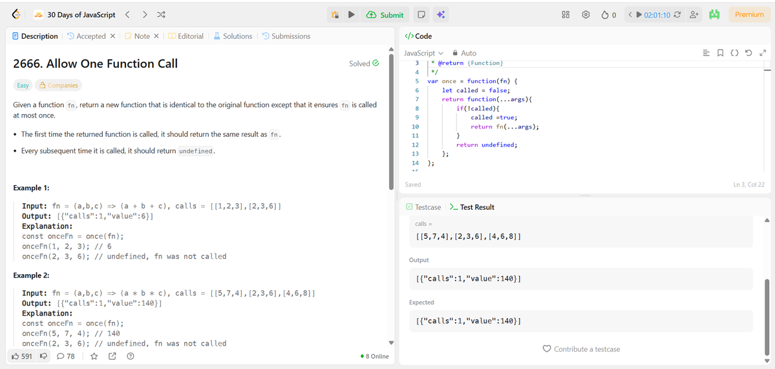Viewport: 775px width, 369px height.
Task: Submit the solution
Action: tap(385, 15)
